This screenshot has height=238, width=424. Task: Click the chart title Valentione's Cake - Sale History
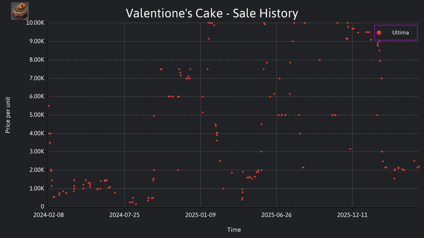point(212,13)
